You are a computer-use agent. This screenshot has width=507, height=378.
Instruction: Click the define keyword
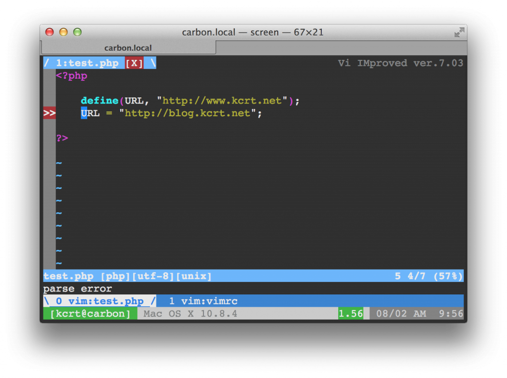tap(100, 100)
